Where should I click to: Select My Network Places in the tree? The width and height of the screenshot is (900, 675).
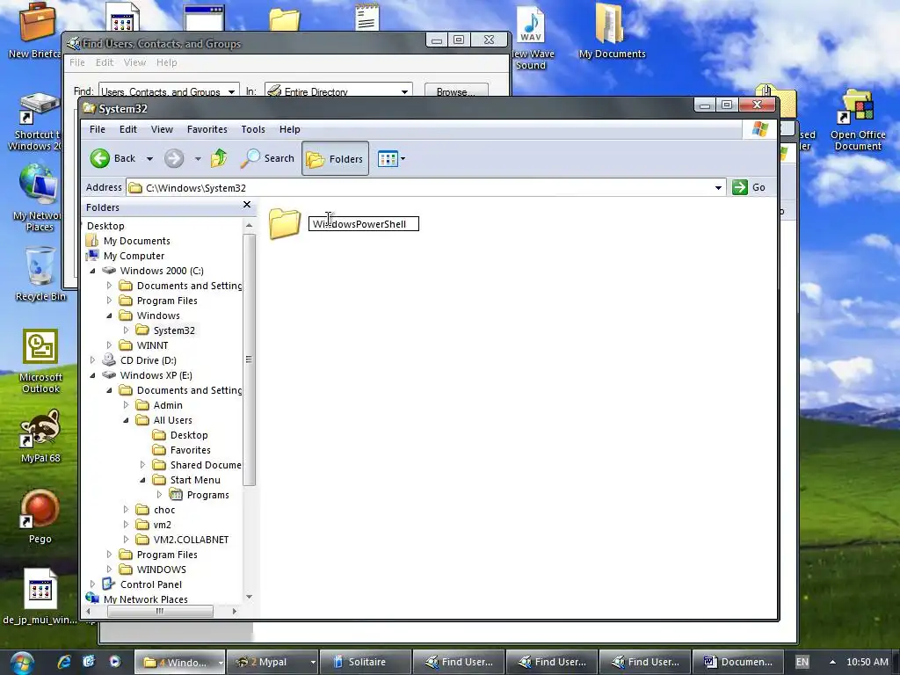coord(146,599)
